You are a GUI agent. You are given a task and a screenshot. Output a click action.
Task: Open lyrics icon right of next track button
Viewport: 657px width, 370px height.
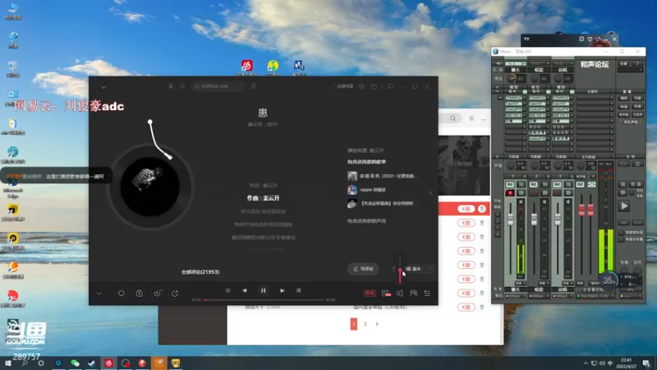(x=298, y=290)
